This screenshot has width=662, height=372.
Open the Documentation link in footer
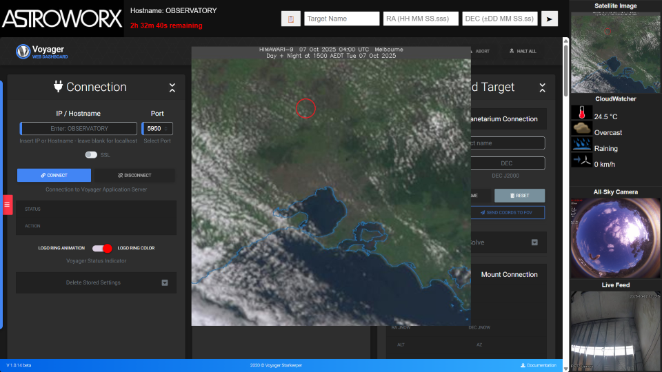pos(538,365)
